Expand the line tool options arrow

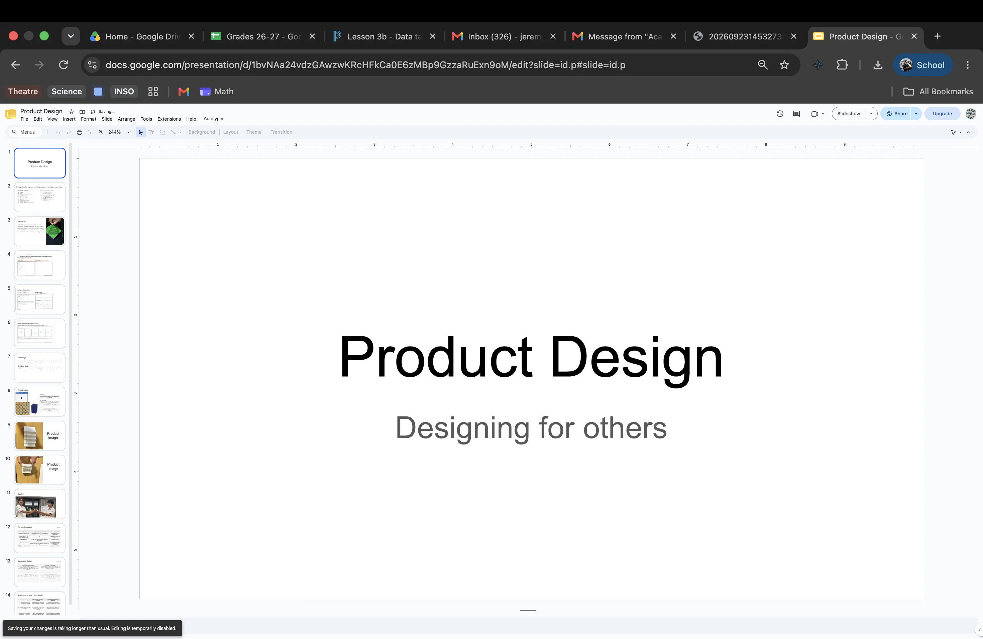tap(181, 132)
